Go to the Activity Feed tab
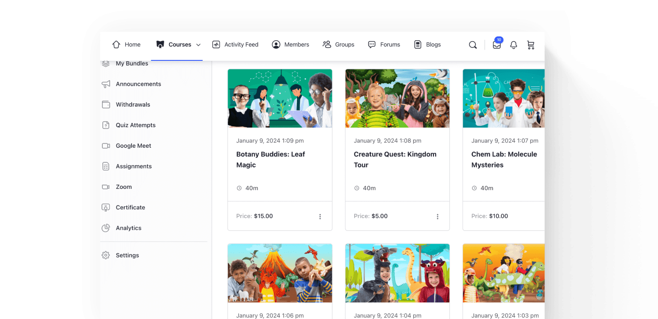 tap(236, 45)
